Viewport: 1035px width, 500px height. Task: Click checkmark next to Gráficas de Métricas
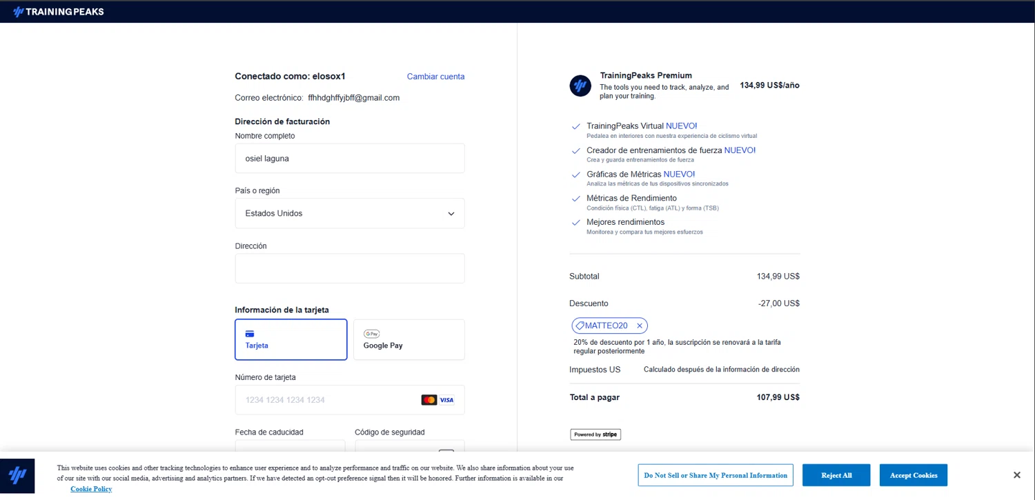click(x=576, y=175)
